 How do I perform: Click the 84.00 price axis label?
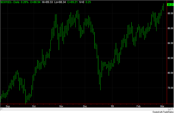pos(170,43)
